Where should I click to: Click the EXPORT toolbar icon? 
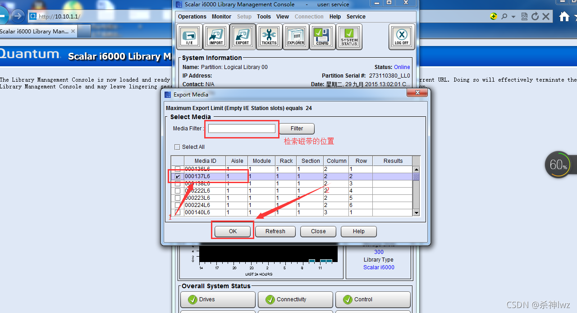tap(243, 37)
